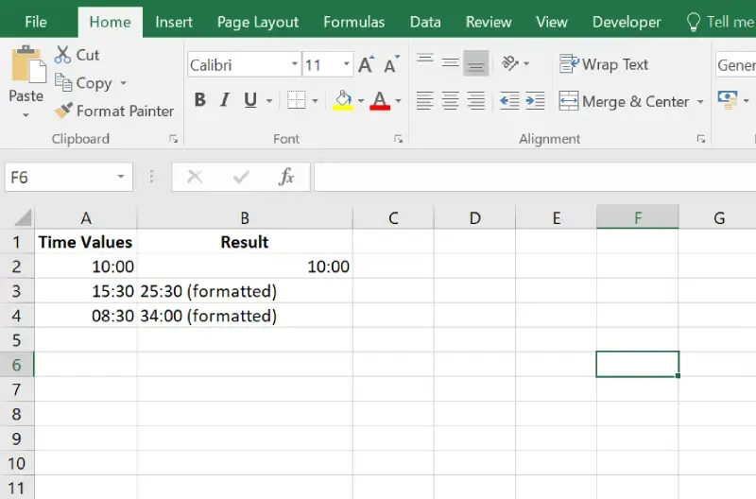Expand the borders dropdown arrow
The width and height of the screenshot is (756, 499).
tap(315, 101)
